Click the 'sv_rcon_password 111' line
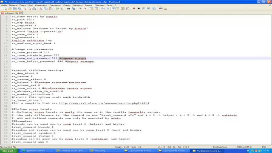Screen dimensions: 272x153 tap(31, 52)
